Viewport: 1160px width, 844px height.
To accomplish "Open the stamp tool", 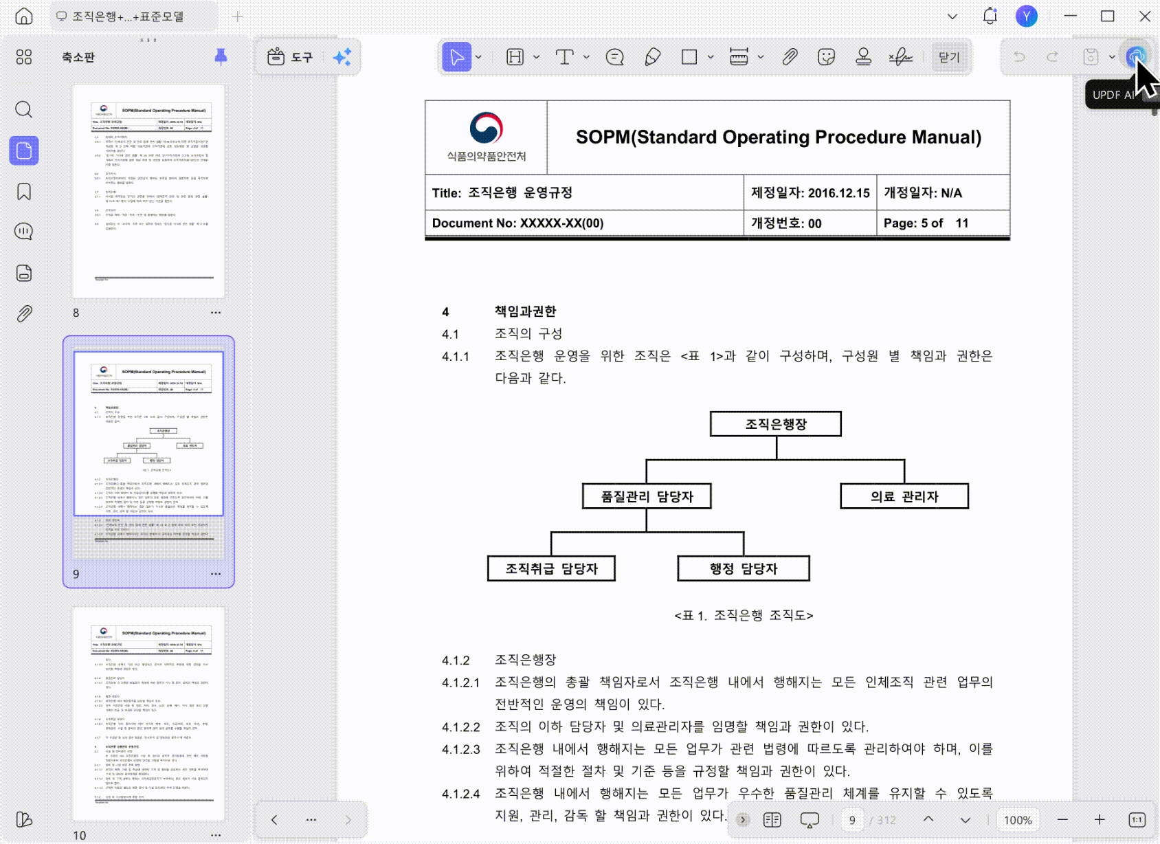I will coord(864,57).
